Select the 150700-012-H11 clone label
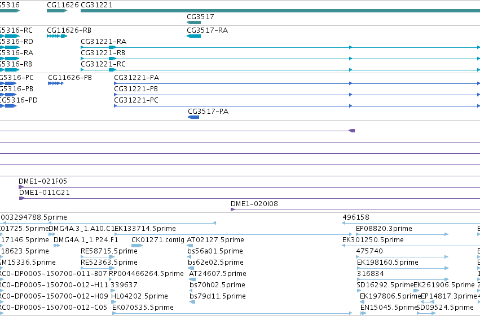This screenshot has width=480, height=316. [x=54, y=285]
